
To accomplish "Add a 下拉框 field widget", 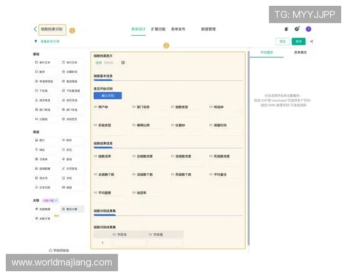I will (45, 91).
